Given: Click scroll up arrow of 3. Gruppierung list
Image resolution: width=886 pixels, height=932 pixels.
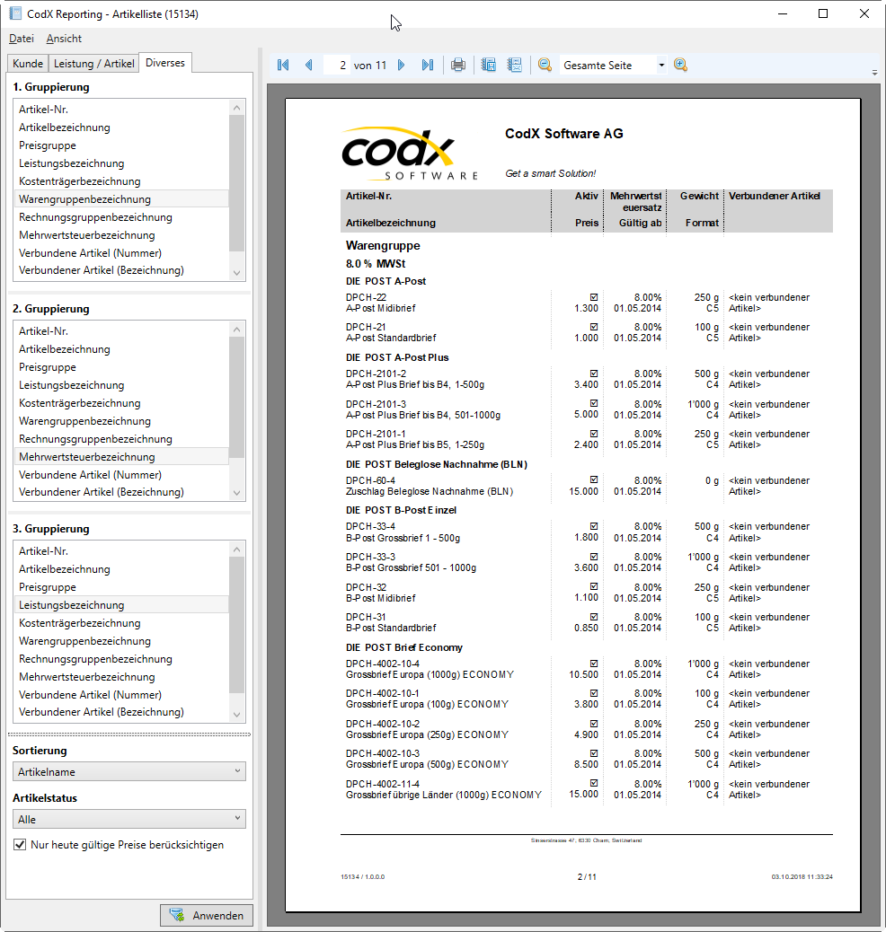Looking at the screenshot, I should [x=237, y=550].
